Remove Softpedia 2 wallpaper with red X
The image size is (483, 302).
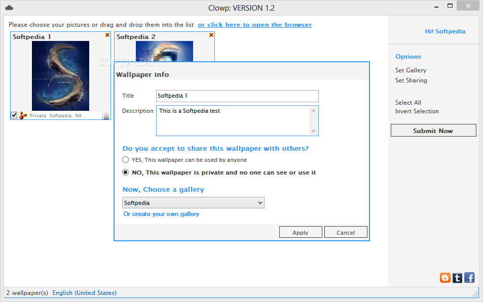(x=211, y=35)
